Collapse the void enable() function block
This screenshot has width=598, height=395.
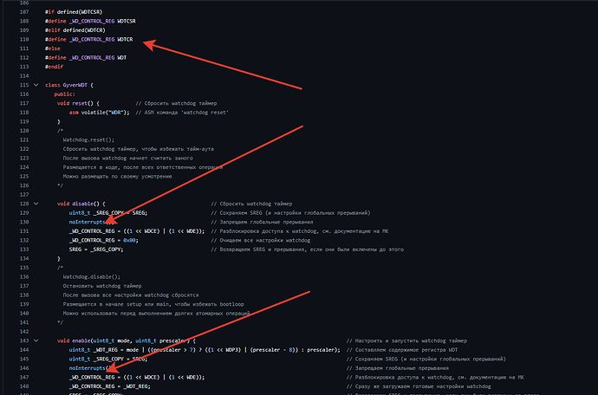[36, 340]
